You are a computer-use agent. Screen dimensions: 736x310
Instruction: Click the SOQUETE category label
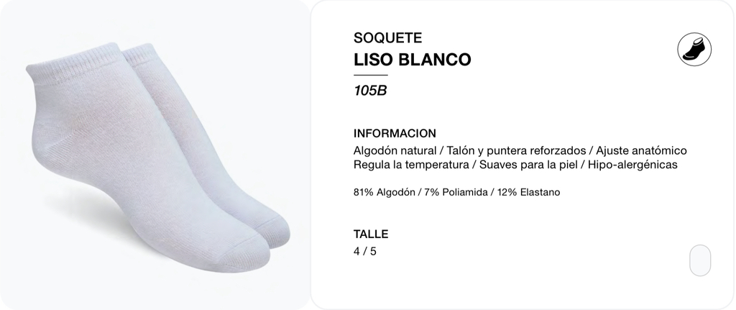click(387, 37)
